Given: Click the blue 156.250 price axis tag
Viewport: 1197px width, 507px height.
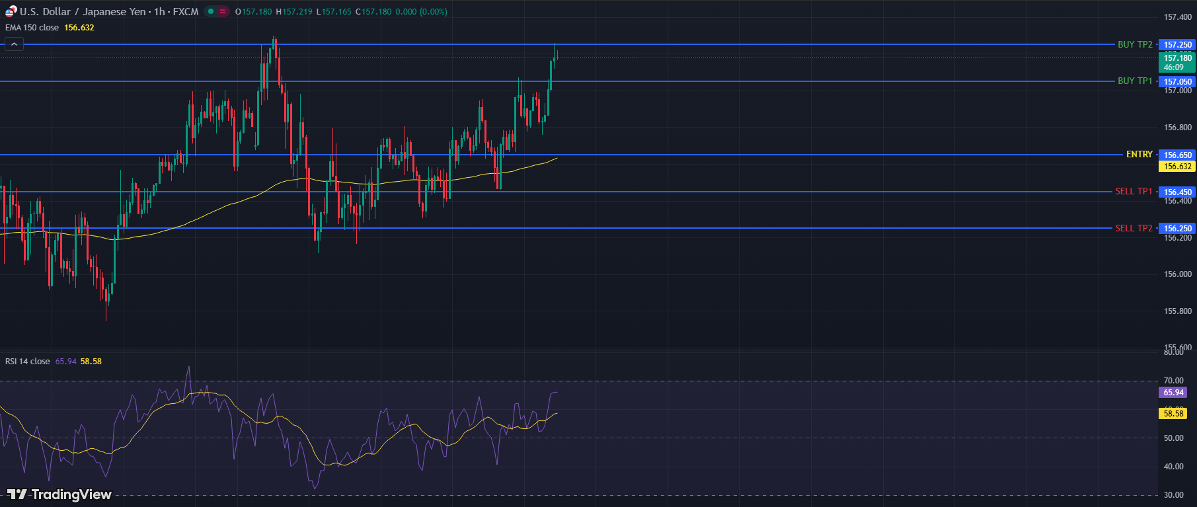Looking at the screenshot, I should pyautogui.click(x=1177, y=229).
